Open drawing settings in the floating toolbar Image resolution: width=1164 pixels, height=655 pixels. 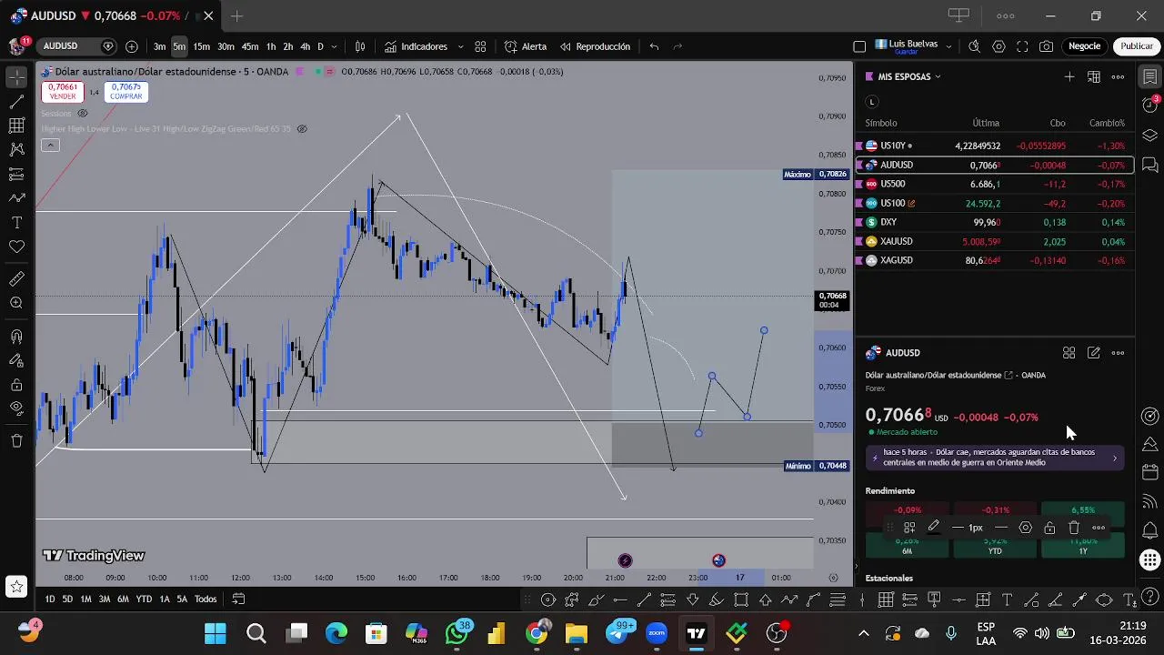[x=1026, y=528]
